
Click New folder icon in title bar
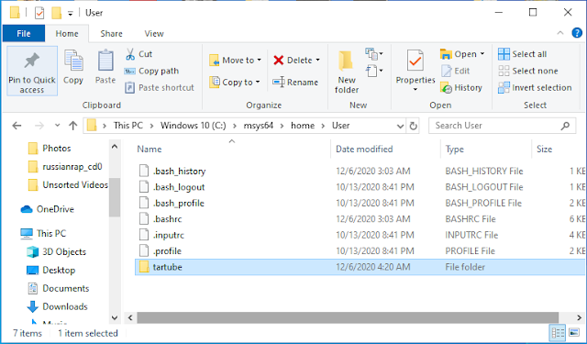click(56, 13)
